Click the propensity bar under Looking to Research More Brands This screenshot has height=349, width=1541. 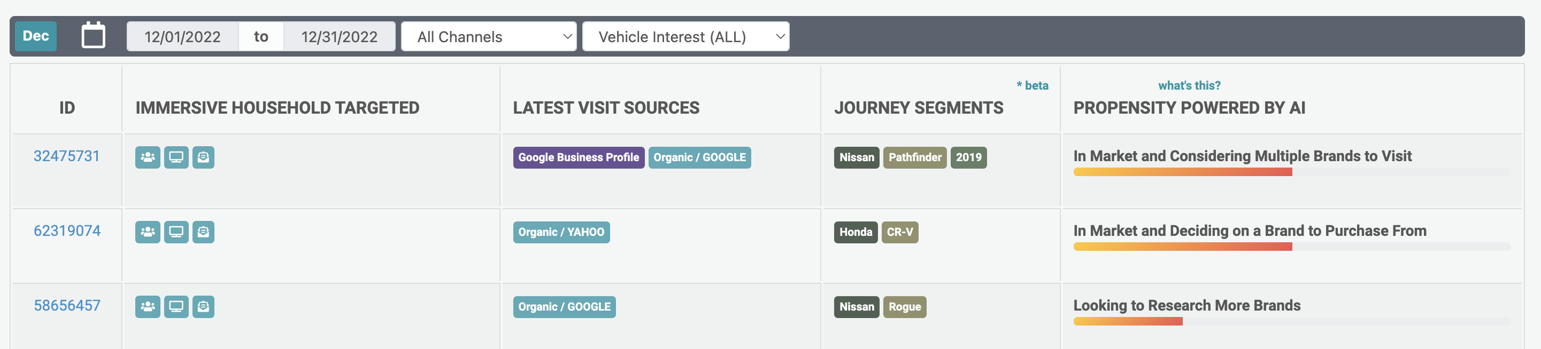click(x=1128, y=322)
